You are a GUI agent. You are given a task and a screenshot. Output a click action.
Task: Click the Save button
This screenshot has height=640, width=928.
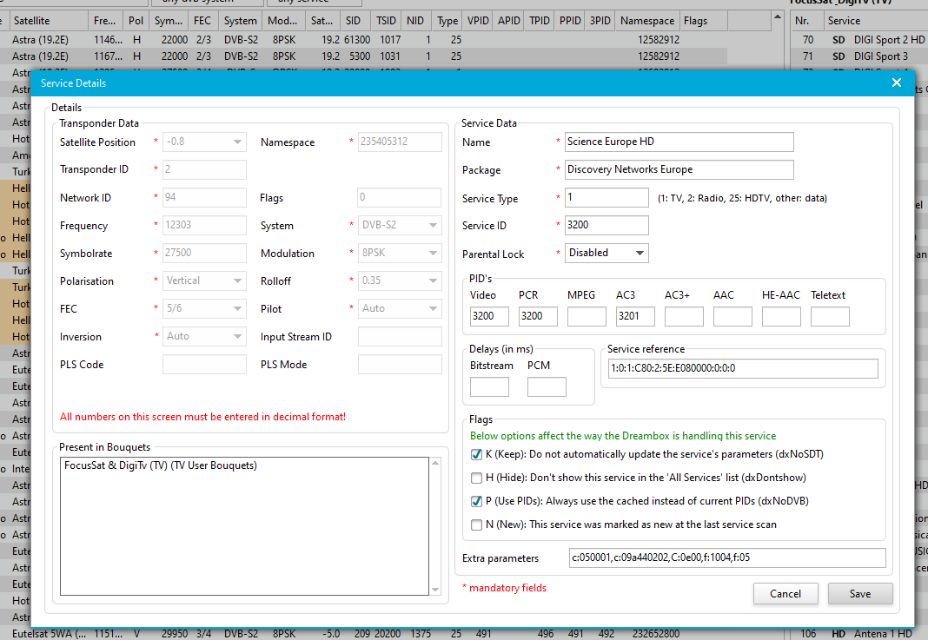pyautogui.click(x=860, y=594)
